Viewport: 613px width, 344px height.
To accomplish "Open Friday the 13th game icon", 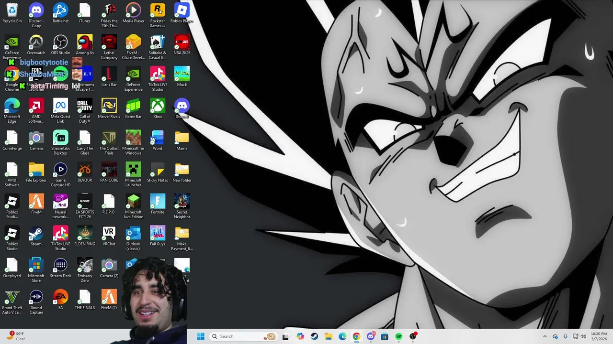I will point(109,15).
